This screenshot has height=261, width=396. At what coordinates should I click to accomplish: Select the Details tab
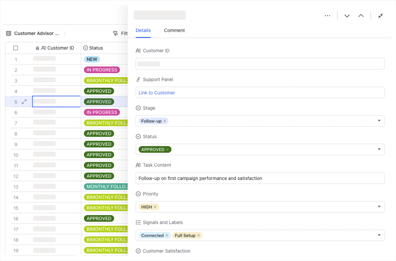(x=143, y=30)
